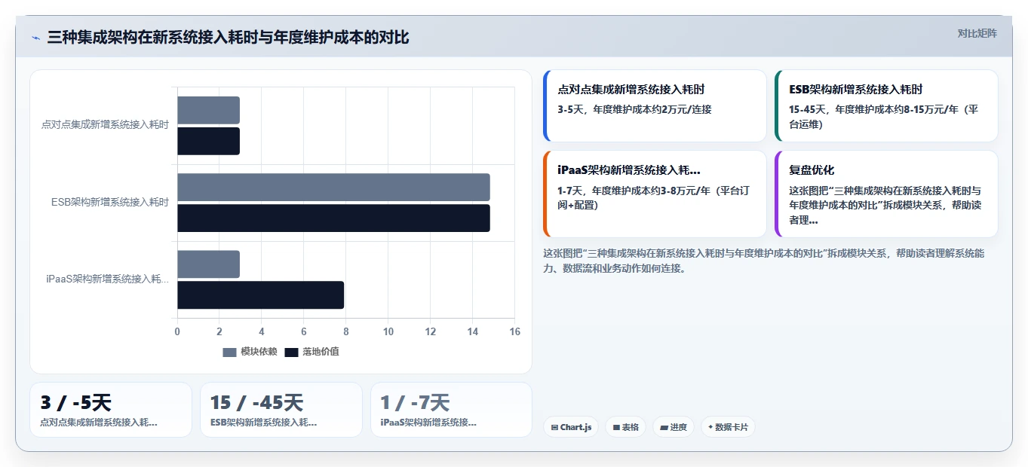Select the 进度 tag chip
The image size is (1028, 467).
(x=673, y=427)
